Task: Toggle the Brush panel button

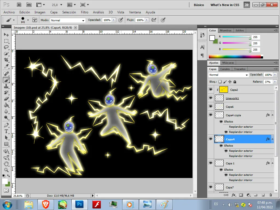Action: coord(35,20)
